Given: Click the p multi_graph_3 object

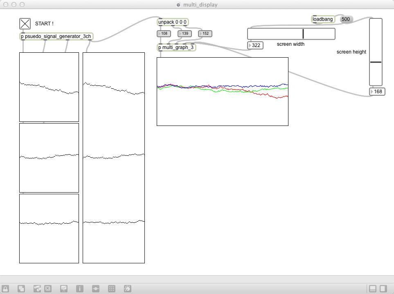Looking at the screenshot, I should point(176,47).
